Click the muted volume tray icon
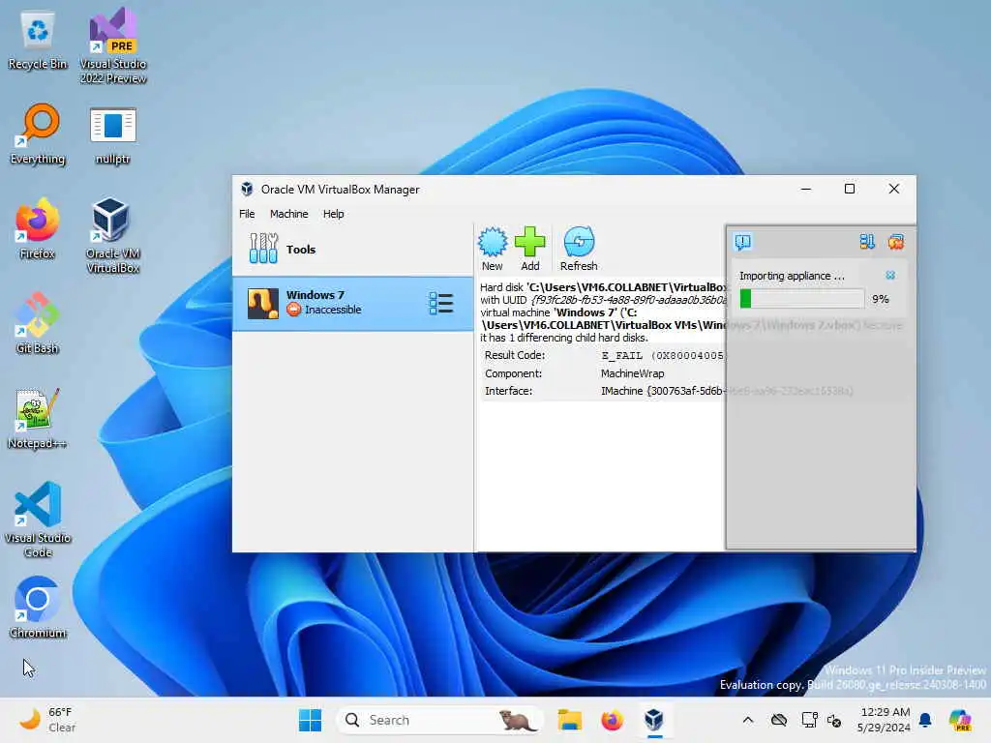This screenshot has width=991, height=743. (833, 720)
